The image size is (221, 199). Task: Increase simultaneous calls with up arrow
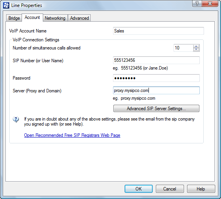(196, 46)
